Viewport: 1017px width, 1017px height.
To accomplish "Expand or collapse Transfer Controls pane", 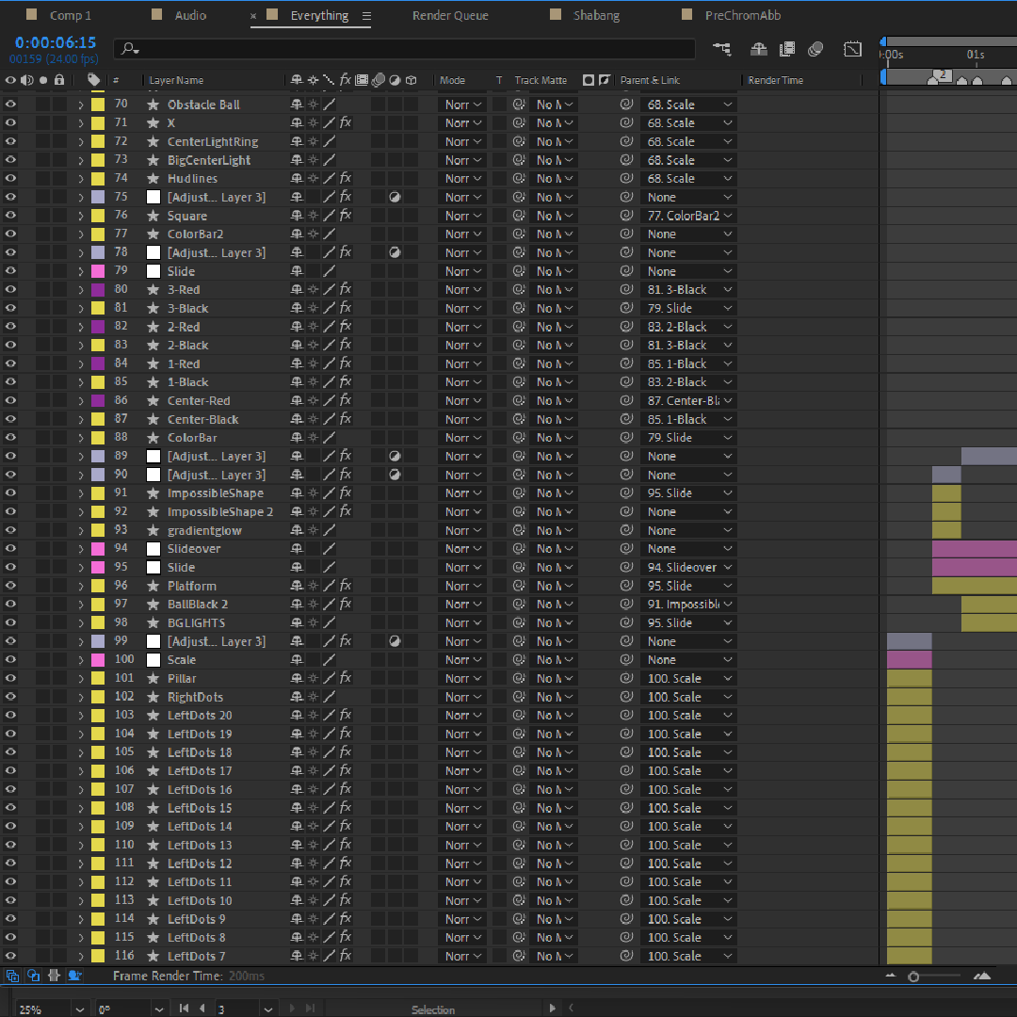I will pyautogui.click(x=33, y=976).
